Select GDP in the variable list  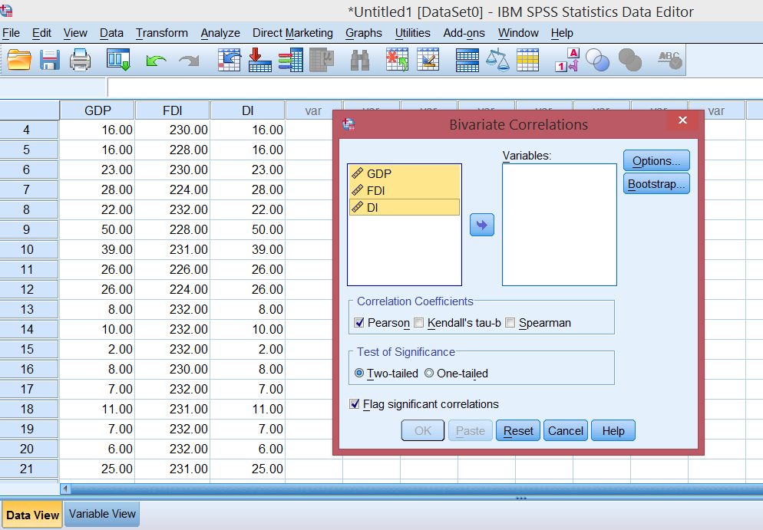[x=405, y=173]
